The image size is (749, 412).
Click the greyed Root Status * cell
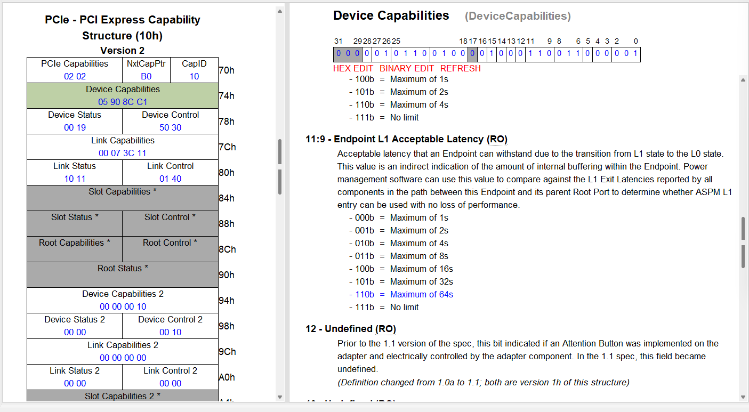(123, 274)
